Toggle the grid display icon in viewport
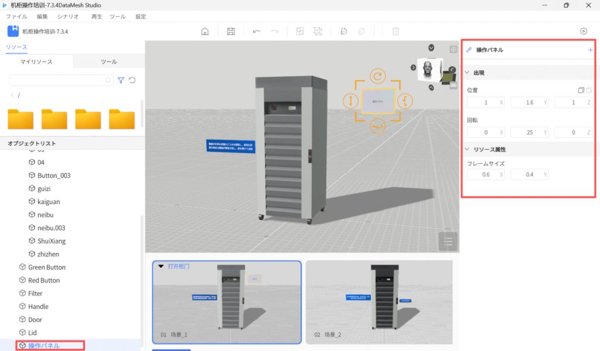Image resolution: width=600 pixels, height=351 pixels. click(453, 85)
